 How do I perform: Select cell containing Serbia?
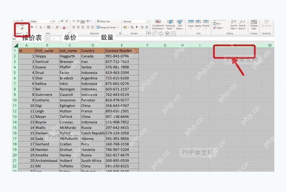coord(93,67)
